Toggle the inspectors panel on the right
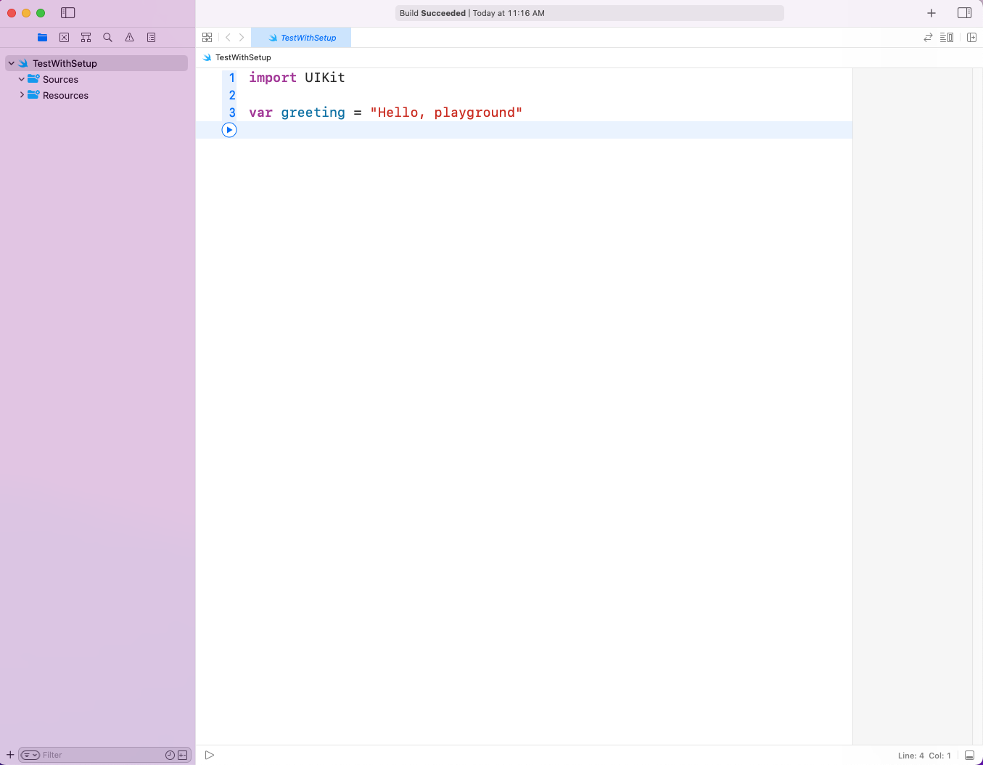 tap(965, 13)
